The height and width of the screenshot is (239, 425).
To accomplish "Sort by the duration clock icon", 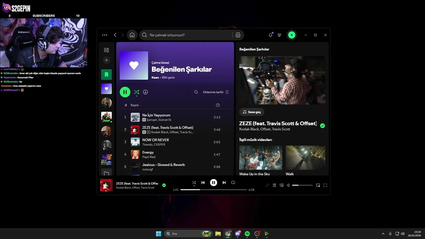I will (x=217, y=105).
